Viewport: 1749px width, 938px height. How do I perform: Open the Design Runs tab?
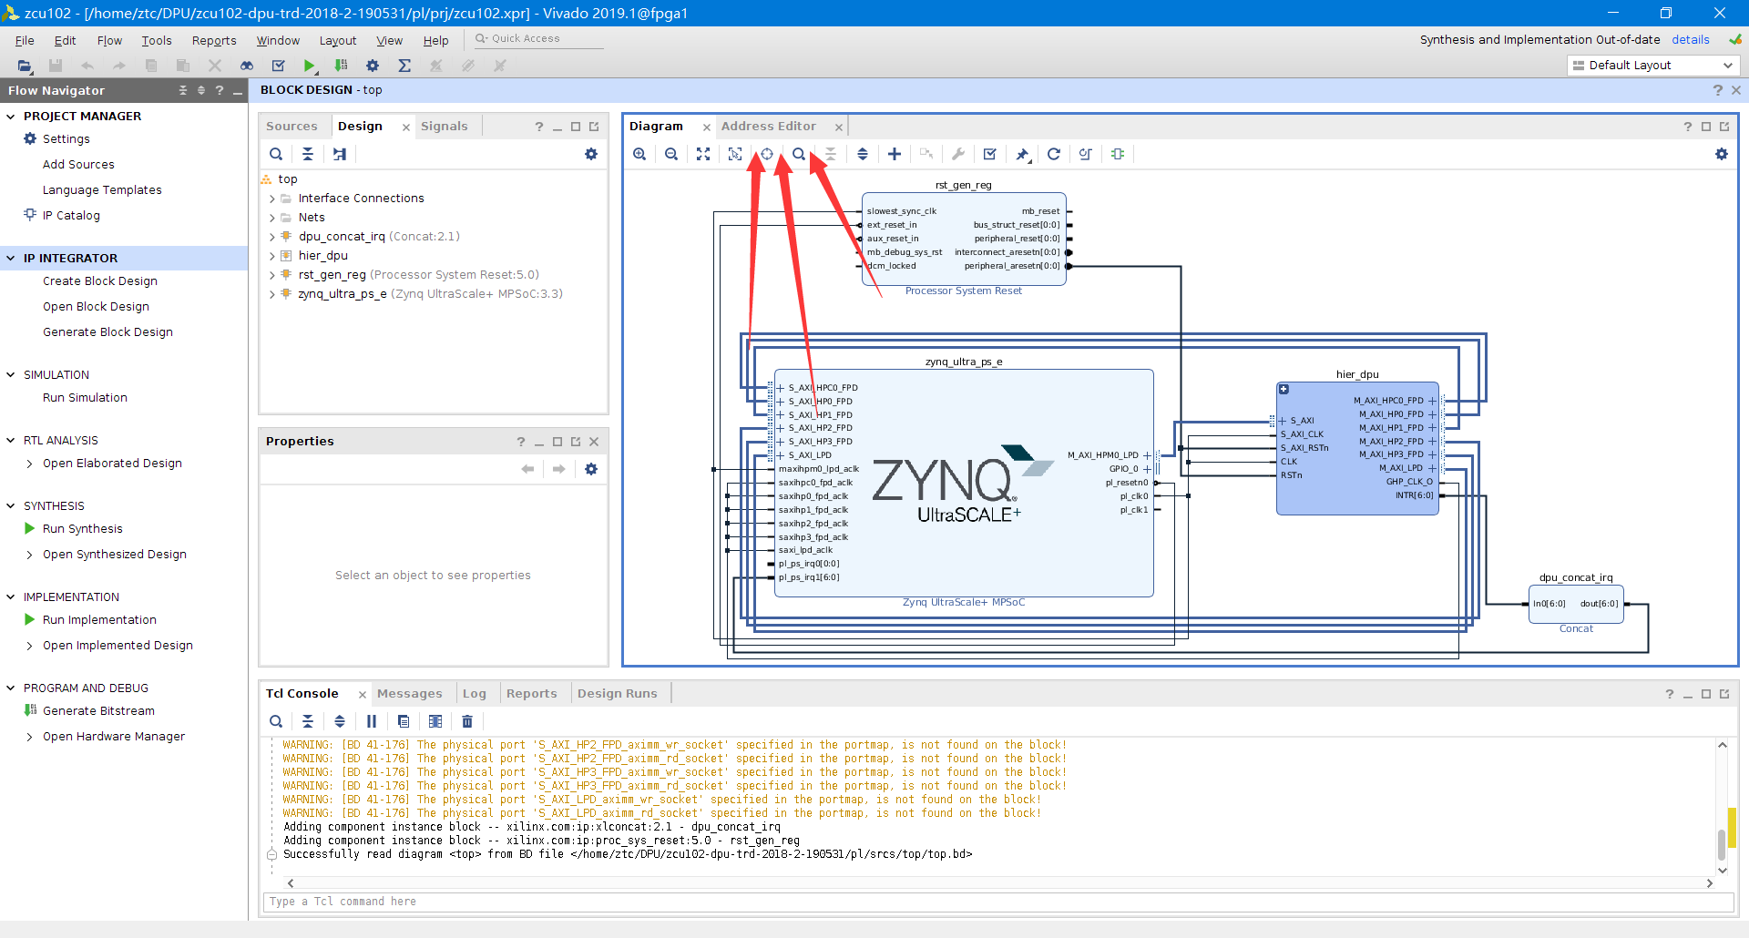(617, 694)
